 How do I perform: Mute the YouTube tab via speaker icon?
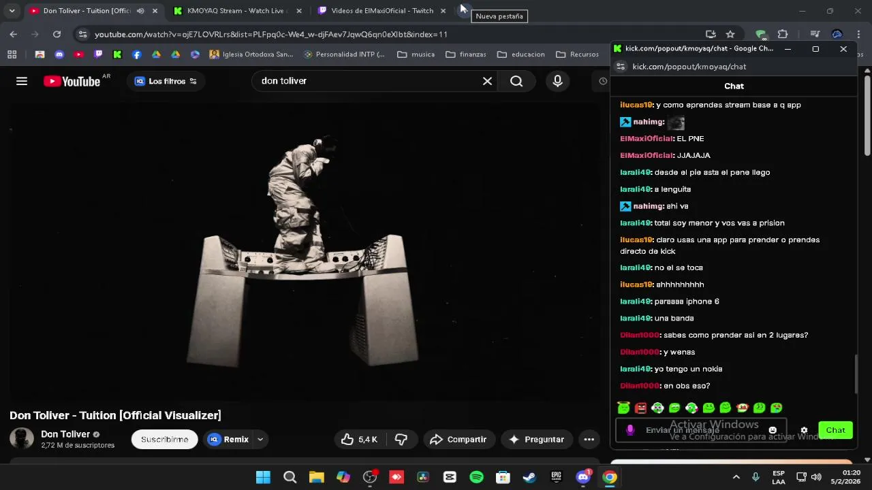tap(140, 11)
